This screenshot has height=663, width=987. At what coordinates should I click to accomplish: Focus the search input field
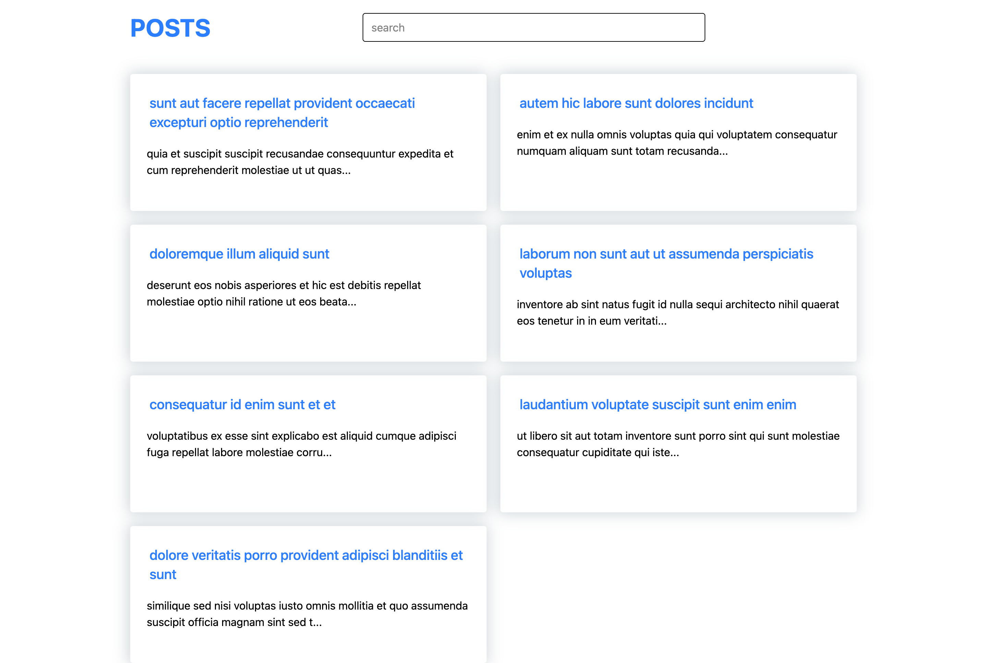click(x=533, y=28)
